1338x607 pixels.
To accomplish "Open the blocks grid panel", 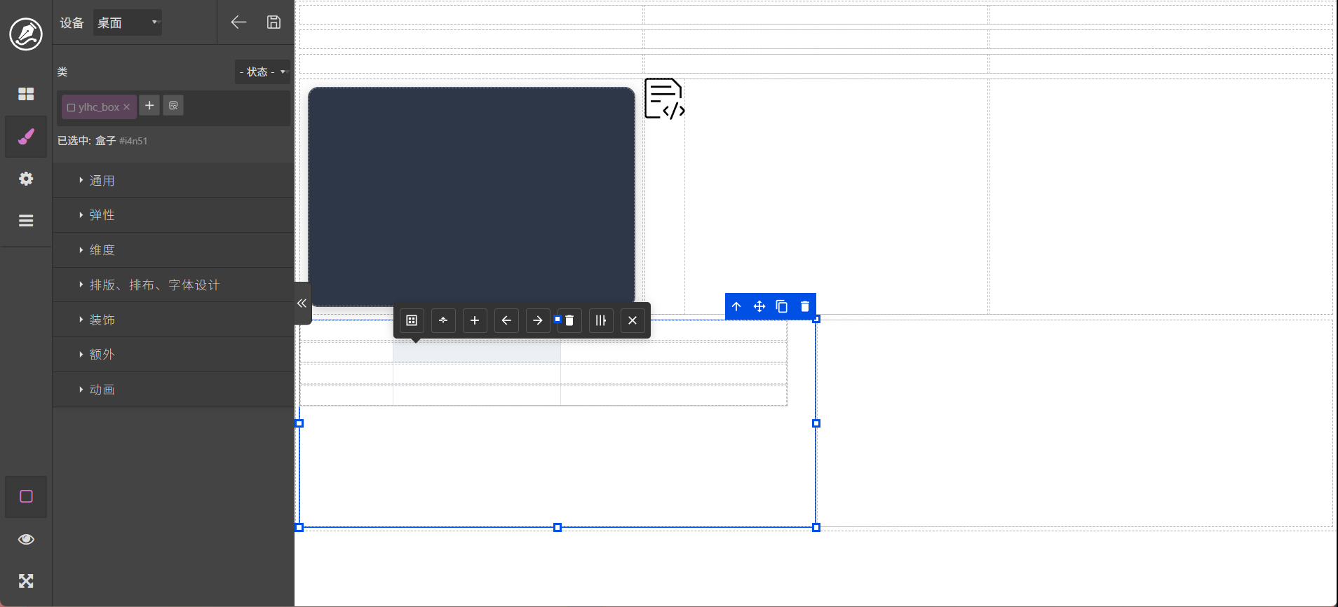I will click(26, 94).
